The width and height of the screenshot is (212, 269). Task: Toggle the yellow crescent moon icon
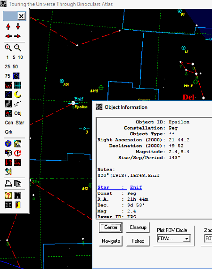[17, 95]
